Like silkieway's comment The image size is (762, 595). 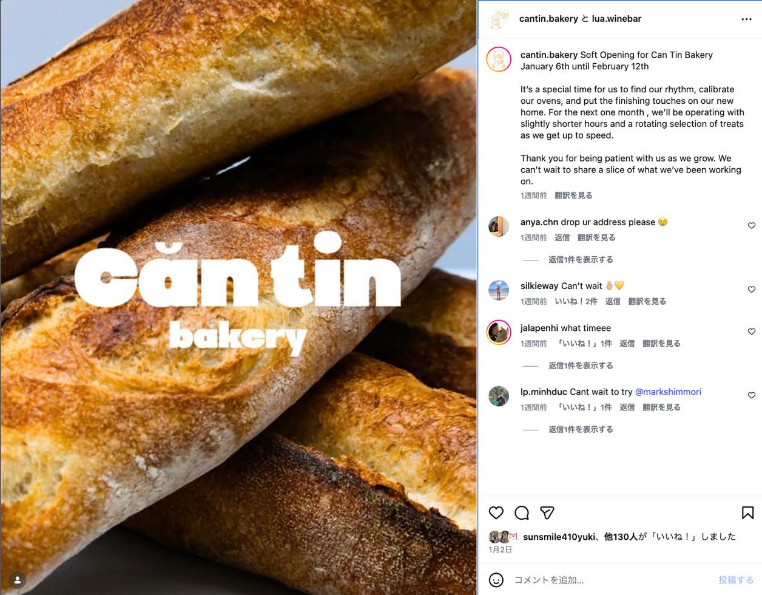click(x=751, y=290)
